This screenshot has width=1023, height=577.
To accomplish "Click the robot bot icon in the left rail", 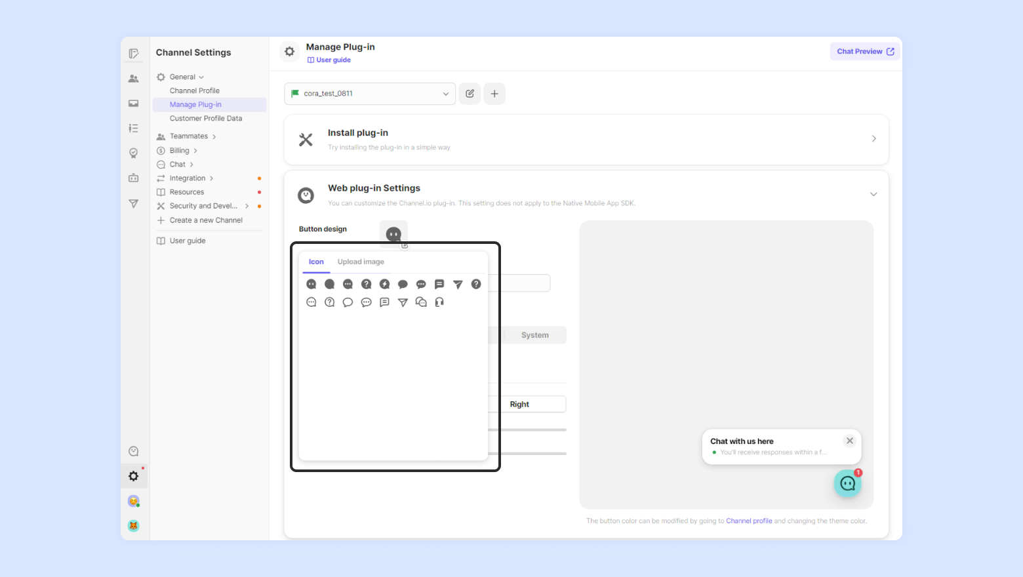I will [134, 178].
